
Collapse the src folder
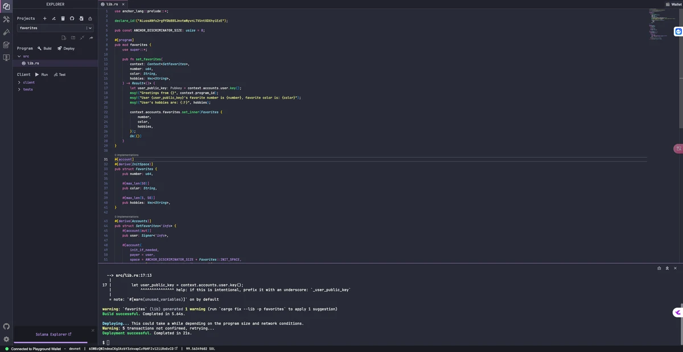click(19, 56)
